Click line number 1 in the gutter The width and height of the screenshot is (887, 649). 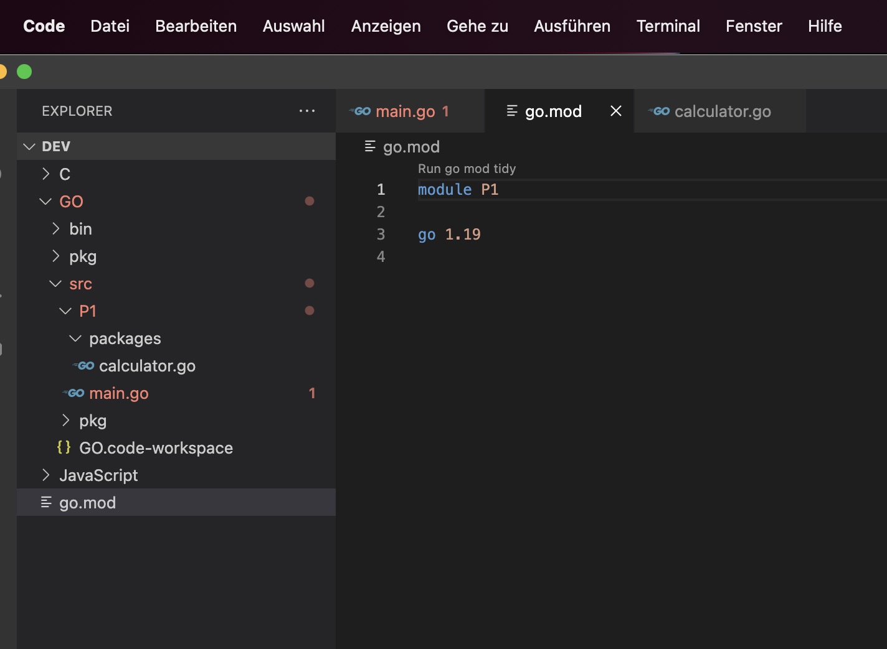coord(381,189)
